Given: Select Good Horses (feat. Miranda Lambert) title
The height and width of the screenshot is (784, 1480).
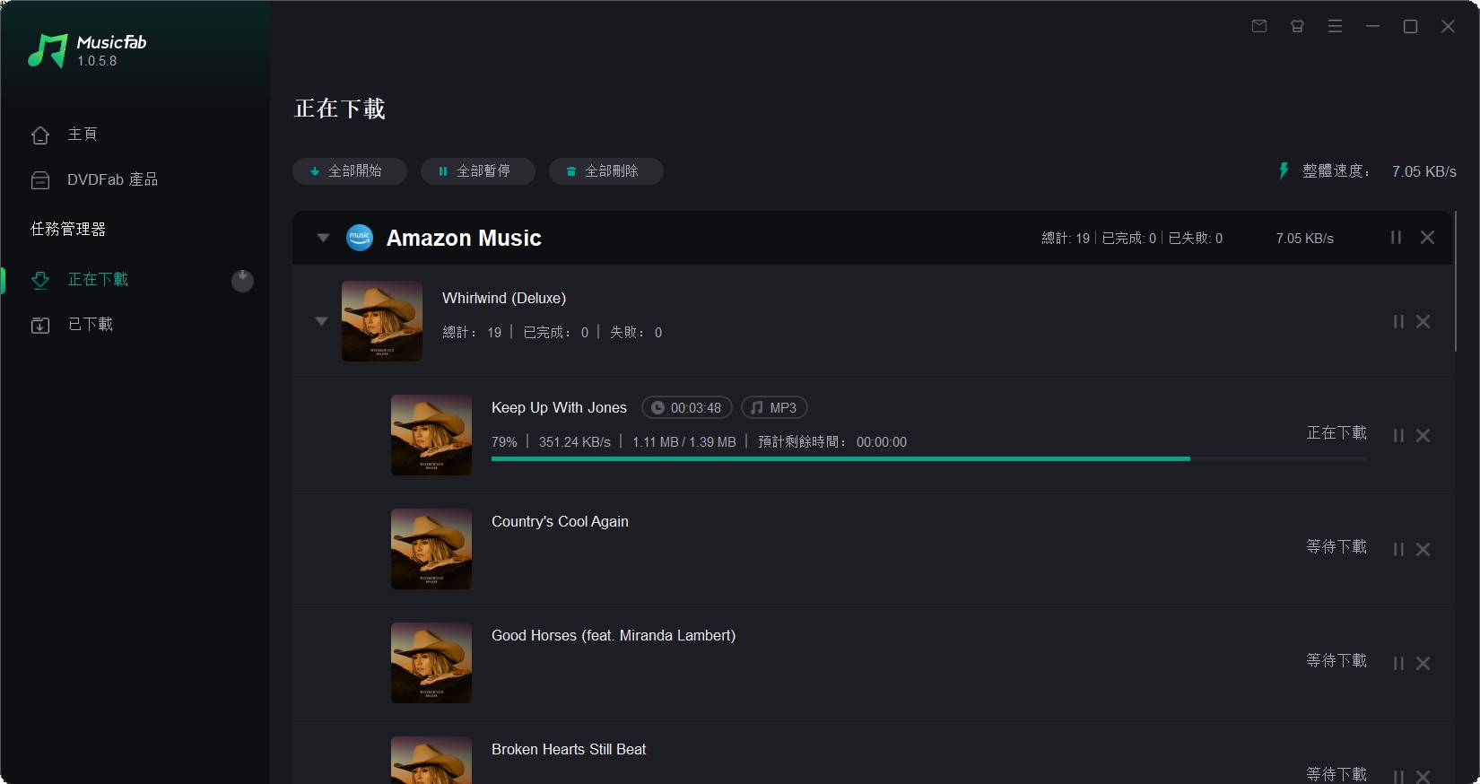Looking at the screenshot, I should pos(614,635).
